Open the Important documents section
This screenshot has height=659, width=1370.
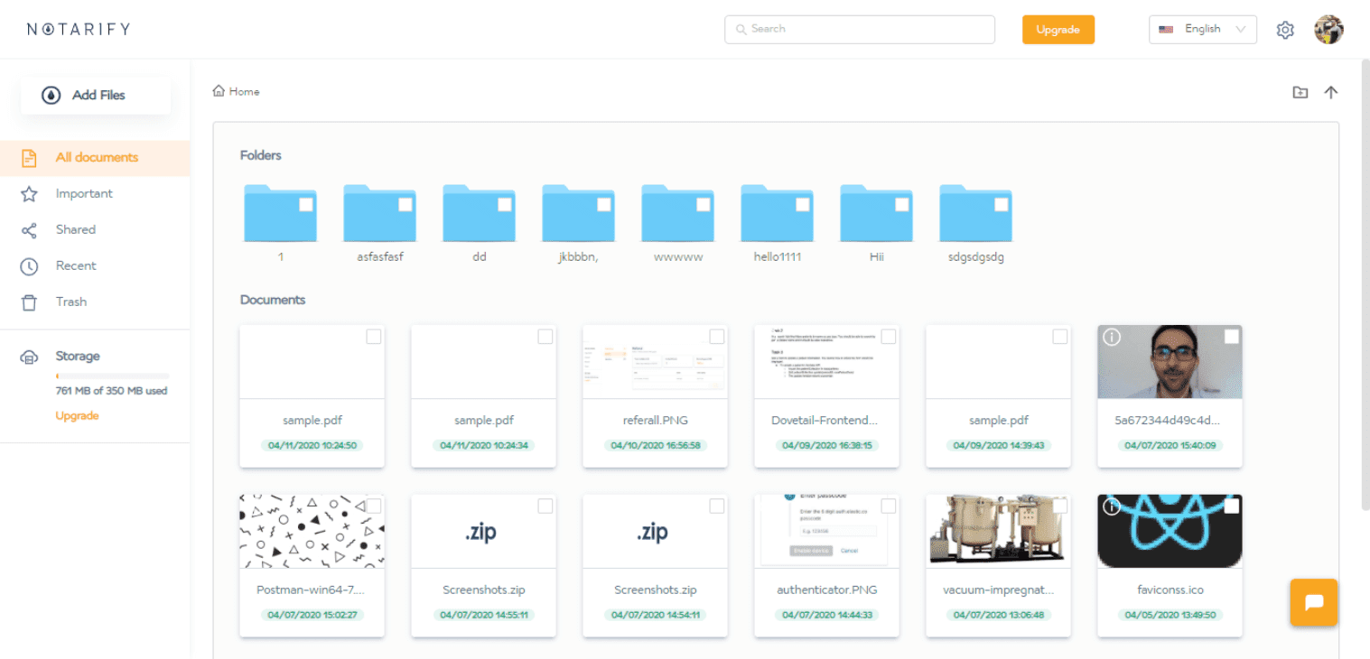click(x=84, y=193)
